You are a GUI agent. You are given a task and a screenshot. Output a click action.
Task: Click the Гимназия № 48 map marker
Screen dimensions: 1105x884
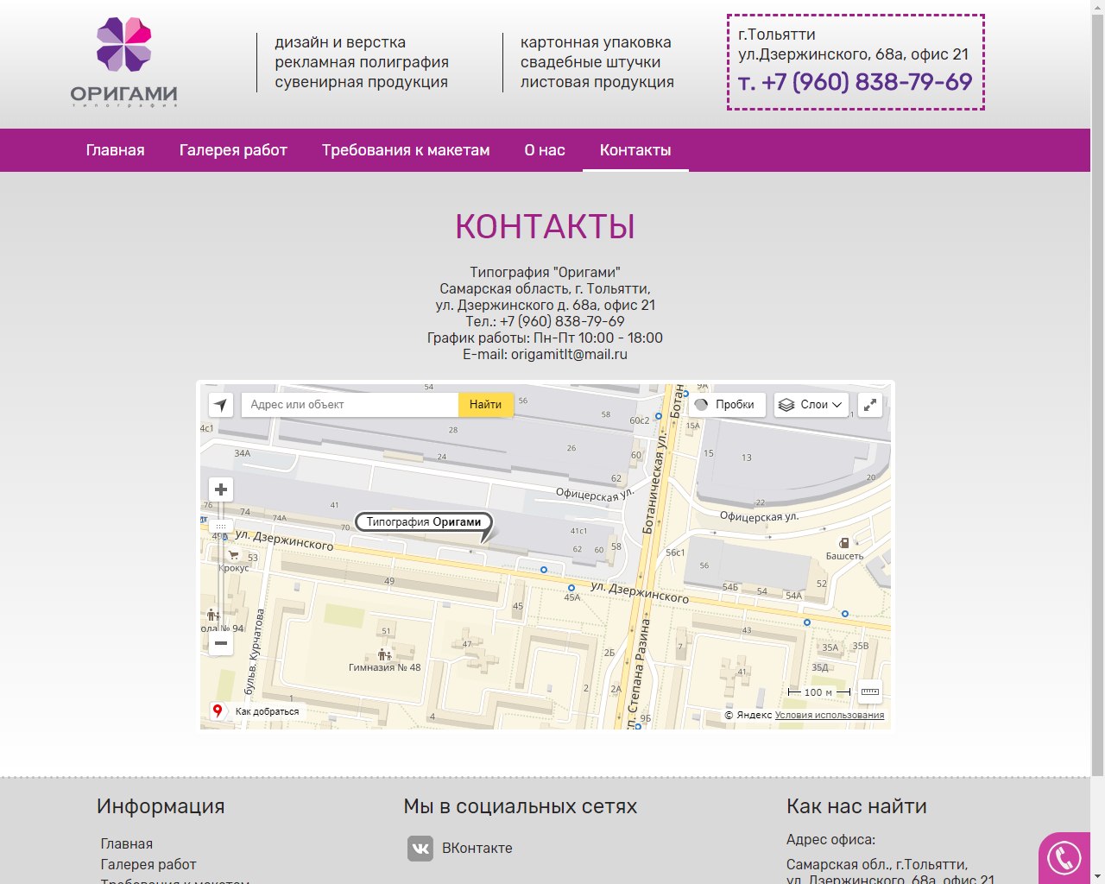pyautogui.click(x=385, y=655)
